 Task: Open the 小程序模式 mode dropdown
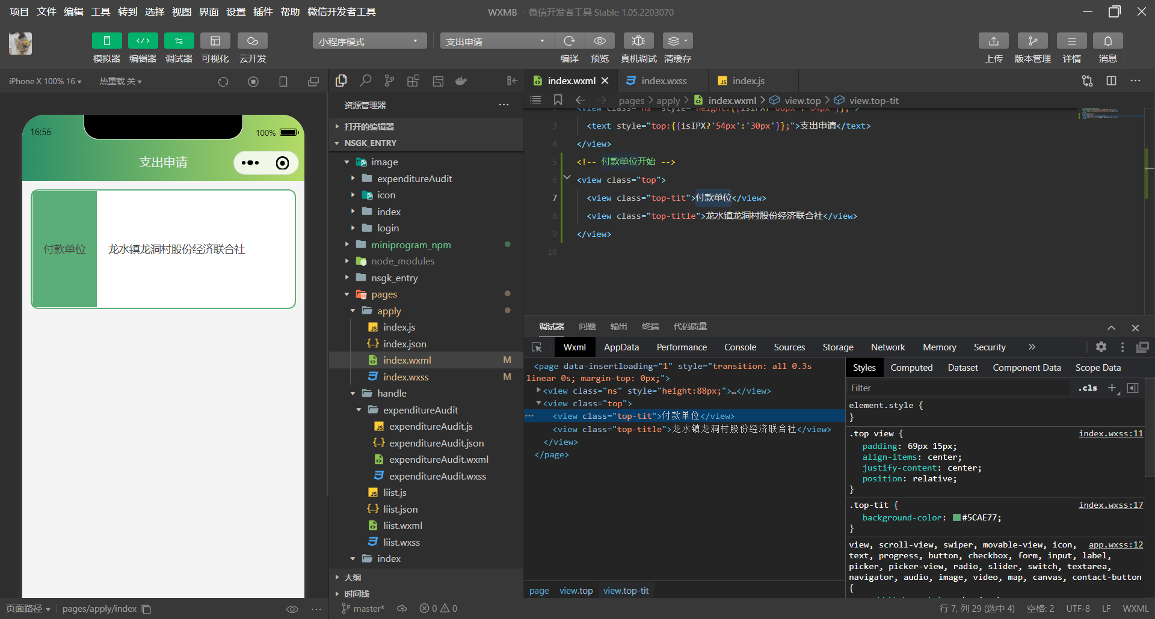pyautogui.click(x=369, y=41)
